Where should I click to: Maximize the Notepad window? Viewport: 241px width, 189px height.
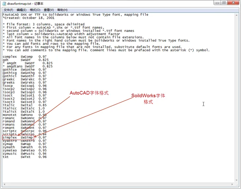click(224, 3)
